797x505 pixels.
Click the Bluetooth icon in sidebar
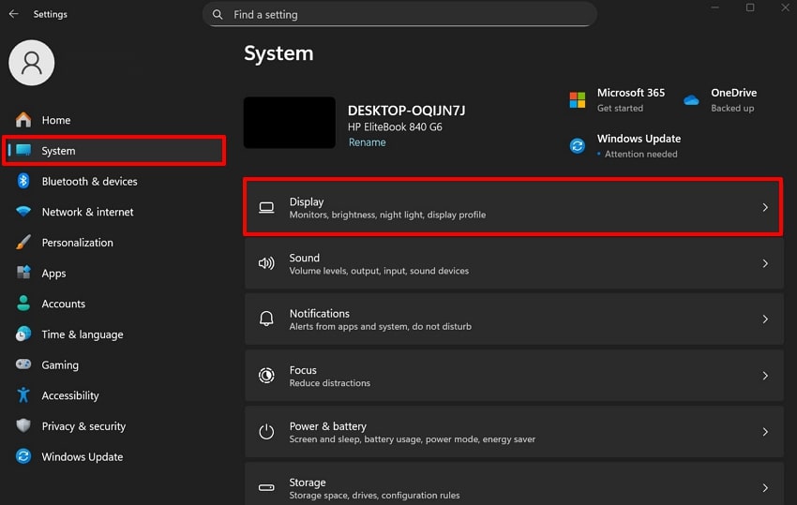[x=23, y=181]
